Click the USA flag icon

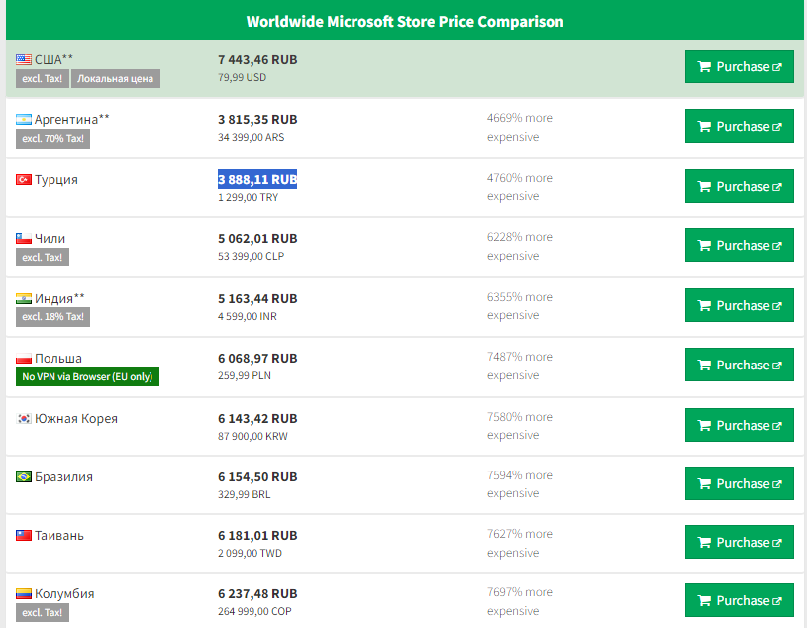coord(23,59)
